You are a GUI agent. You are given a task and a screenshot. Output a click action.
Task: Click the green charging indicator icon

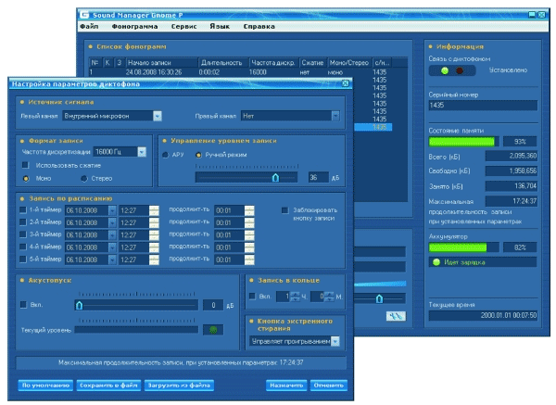click(x=436, y=262)
